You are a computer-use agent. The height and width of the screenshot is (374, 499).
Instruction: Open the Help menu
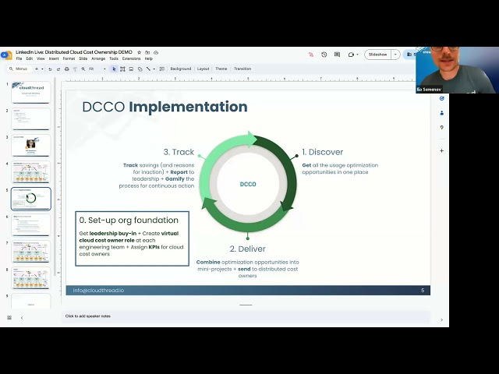[x=149, y=58]
